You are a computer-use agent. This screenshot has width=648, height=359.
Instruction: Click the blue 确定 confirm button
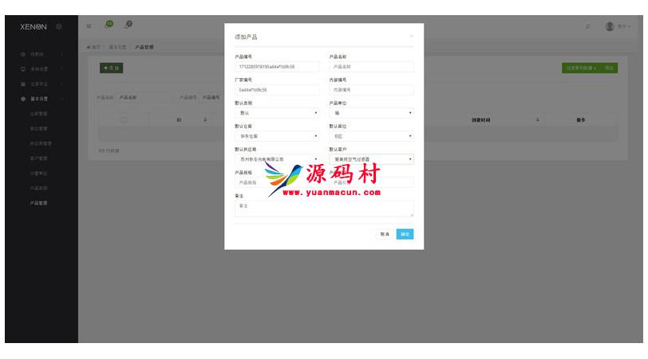pyautogui.click(x=405, y=234)
